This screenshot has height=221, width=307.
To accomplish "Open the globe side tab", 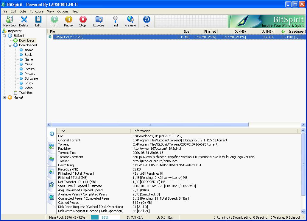I will click(52, 197).
